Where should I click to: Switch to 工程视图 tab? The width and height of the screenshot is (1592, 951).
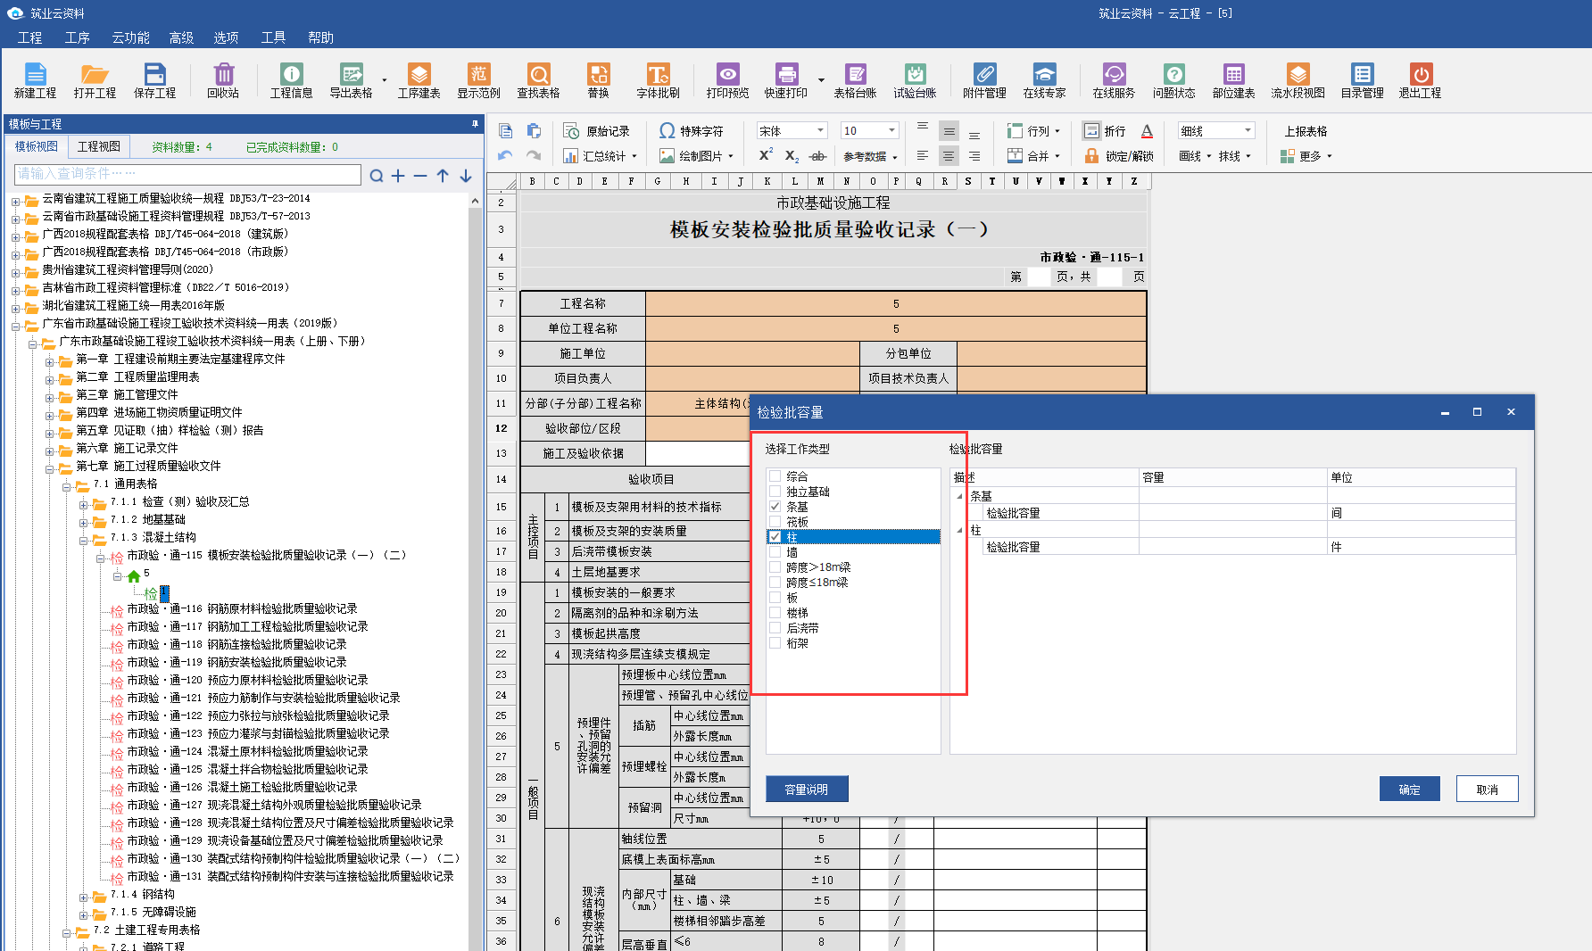tap(98, 146)
